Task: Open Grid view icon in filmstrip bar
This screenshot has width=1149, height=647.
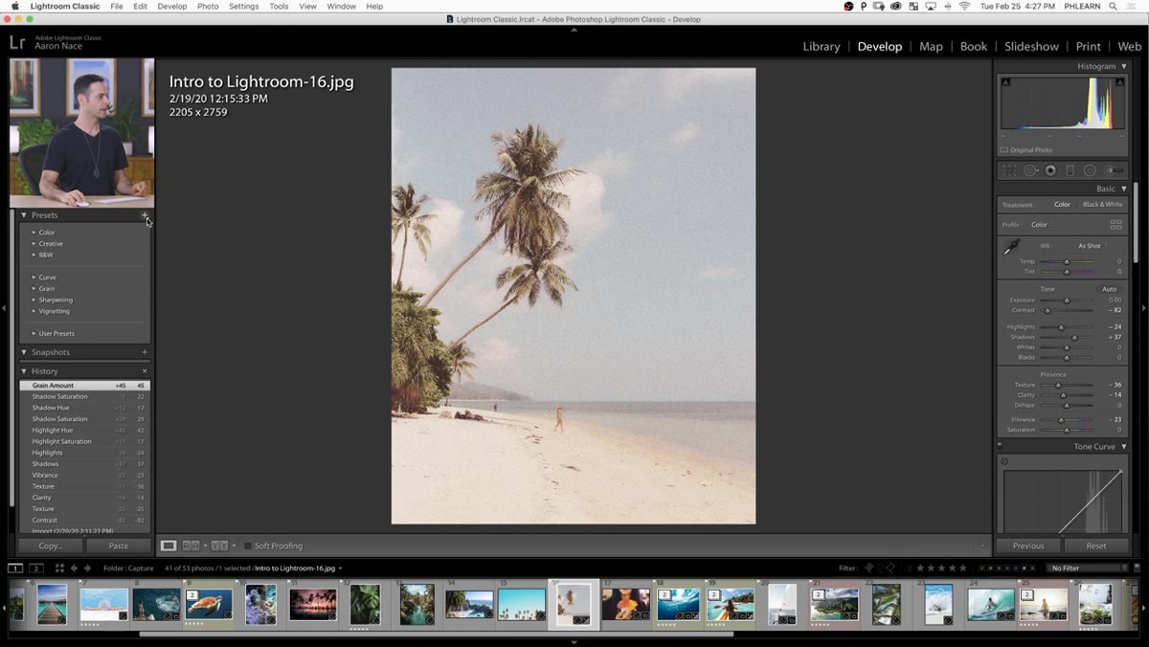Action: 59,569
